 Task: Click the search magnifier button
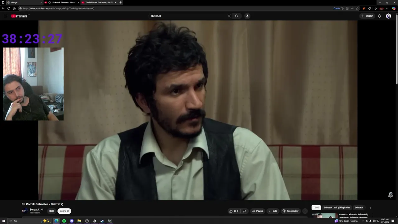click(237, 16)
